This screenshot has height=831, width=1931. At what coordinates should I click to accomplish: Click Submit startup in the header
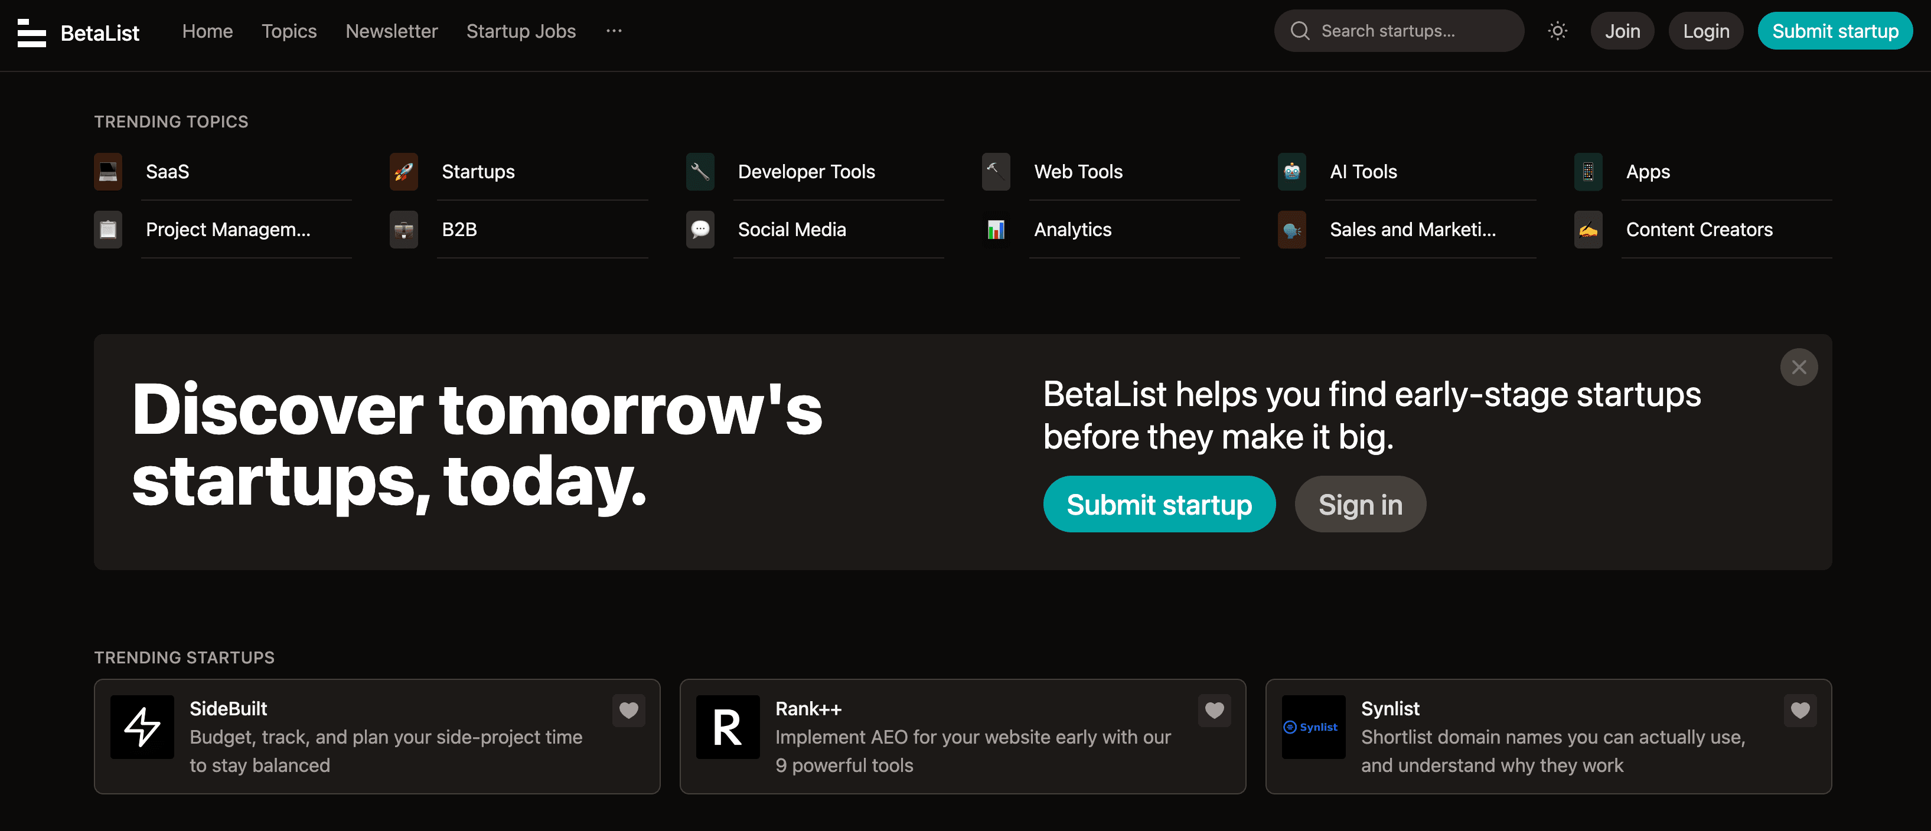coord(1835,31)
